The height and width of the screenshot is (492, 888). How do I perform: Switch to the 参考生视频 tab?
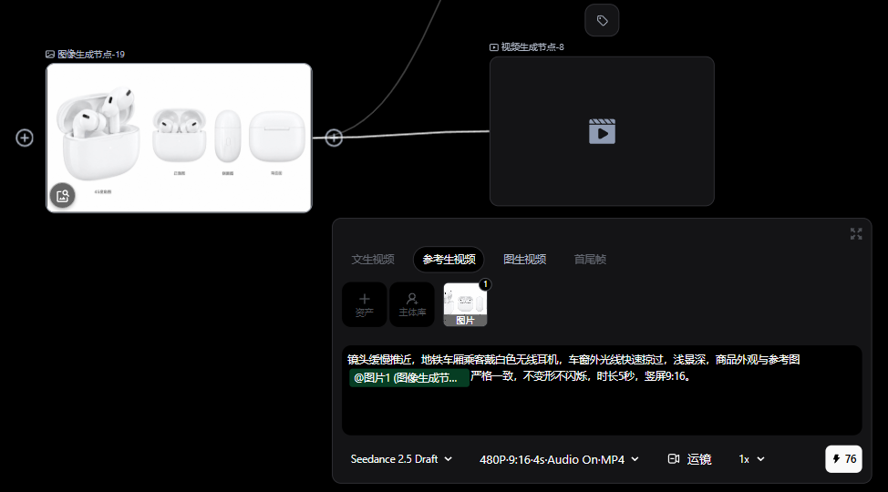[449, 260]
